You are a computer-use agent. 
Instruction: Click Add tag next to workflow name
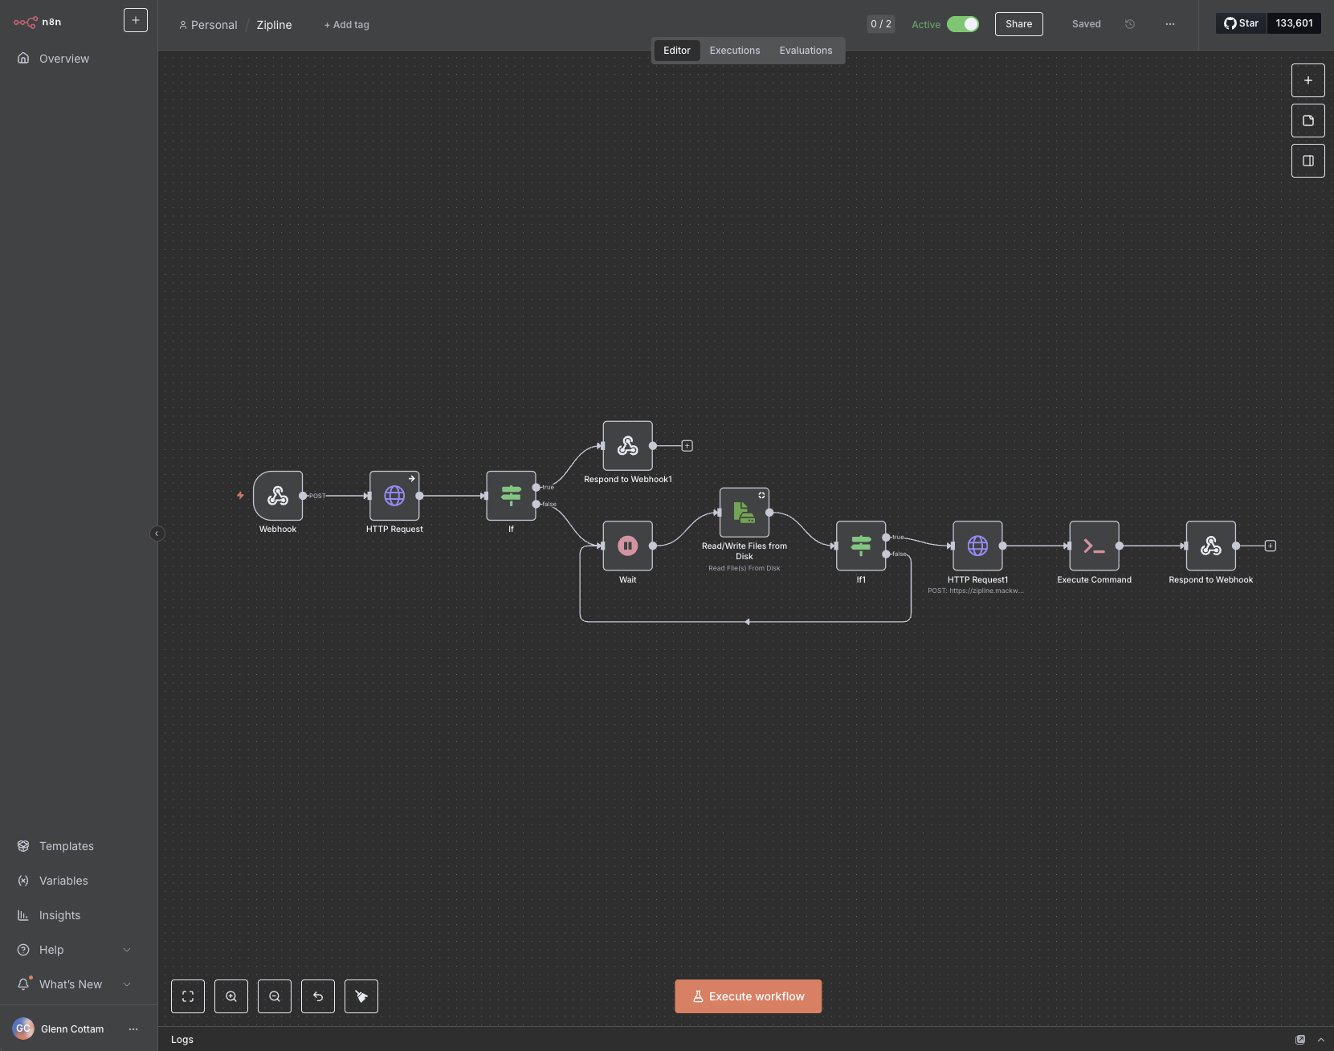[347, 25]
